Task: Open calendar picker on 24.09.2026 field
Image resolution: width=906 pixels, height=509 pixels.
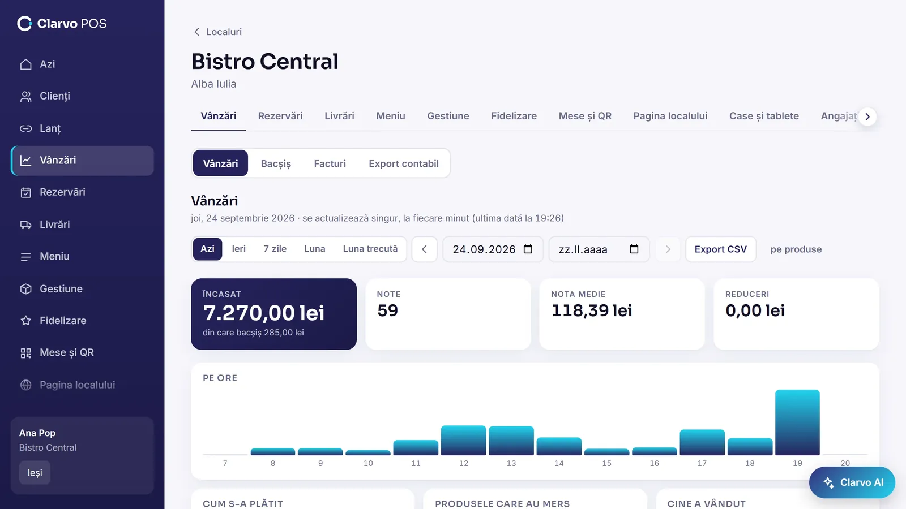Action: 528,249
